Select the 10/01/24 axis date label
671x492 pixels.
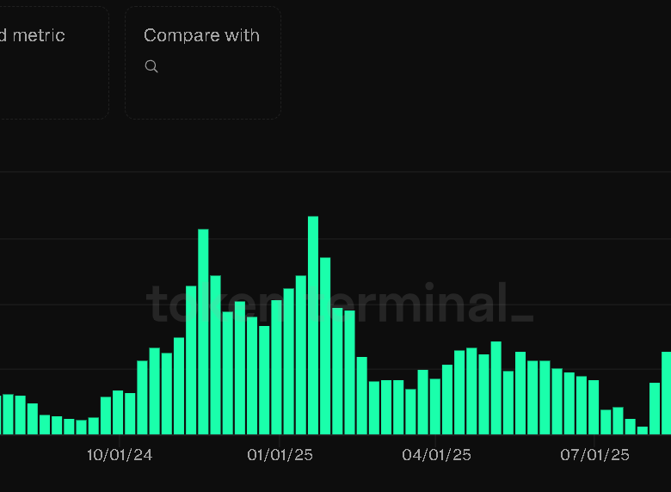point(120,455)
